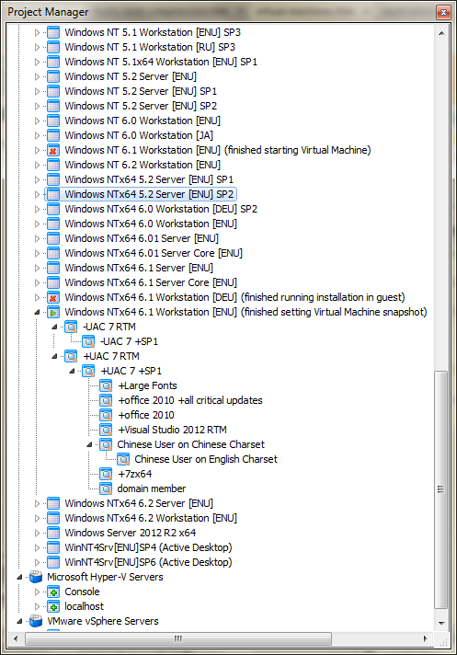This screenshot has width=457, height=655.
Task: Select Windows NTx64 6.2 Workstation [ENU]
Action: pyautogui.click(x=151, y=519)
